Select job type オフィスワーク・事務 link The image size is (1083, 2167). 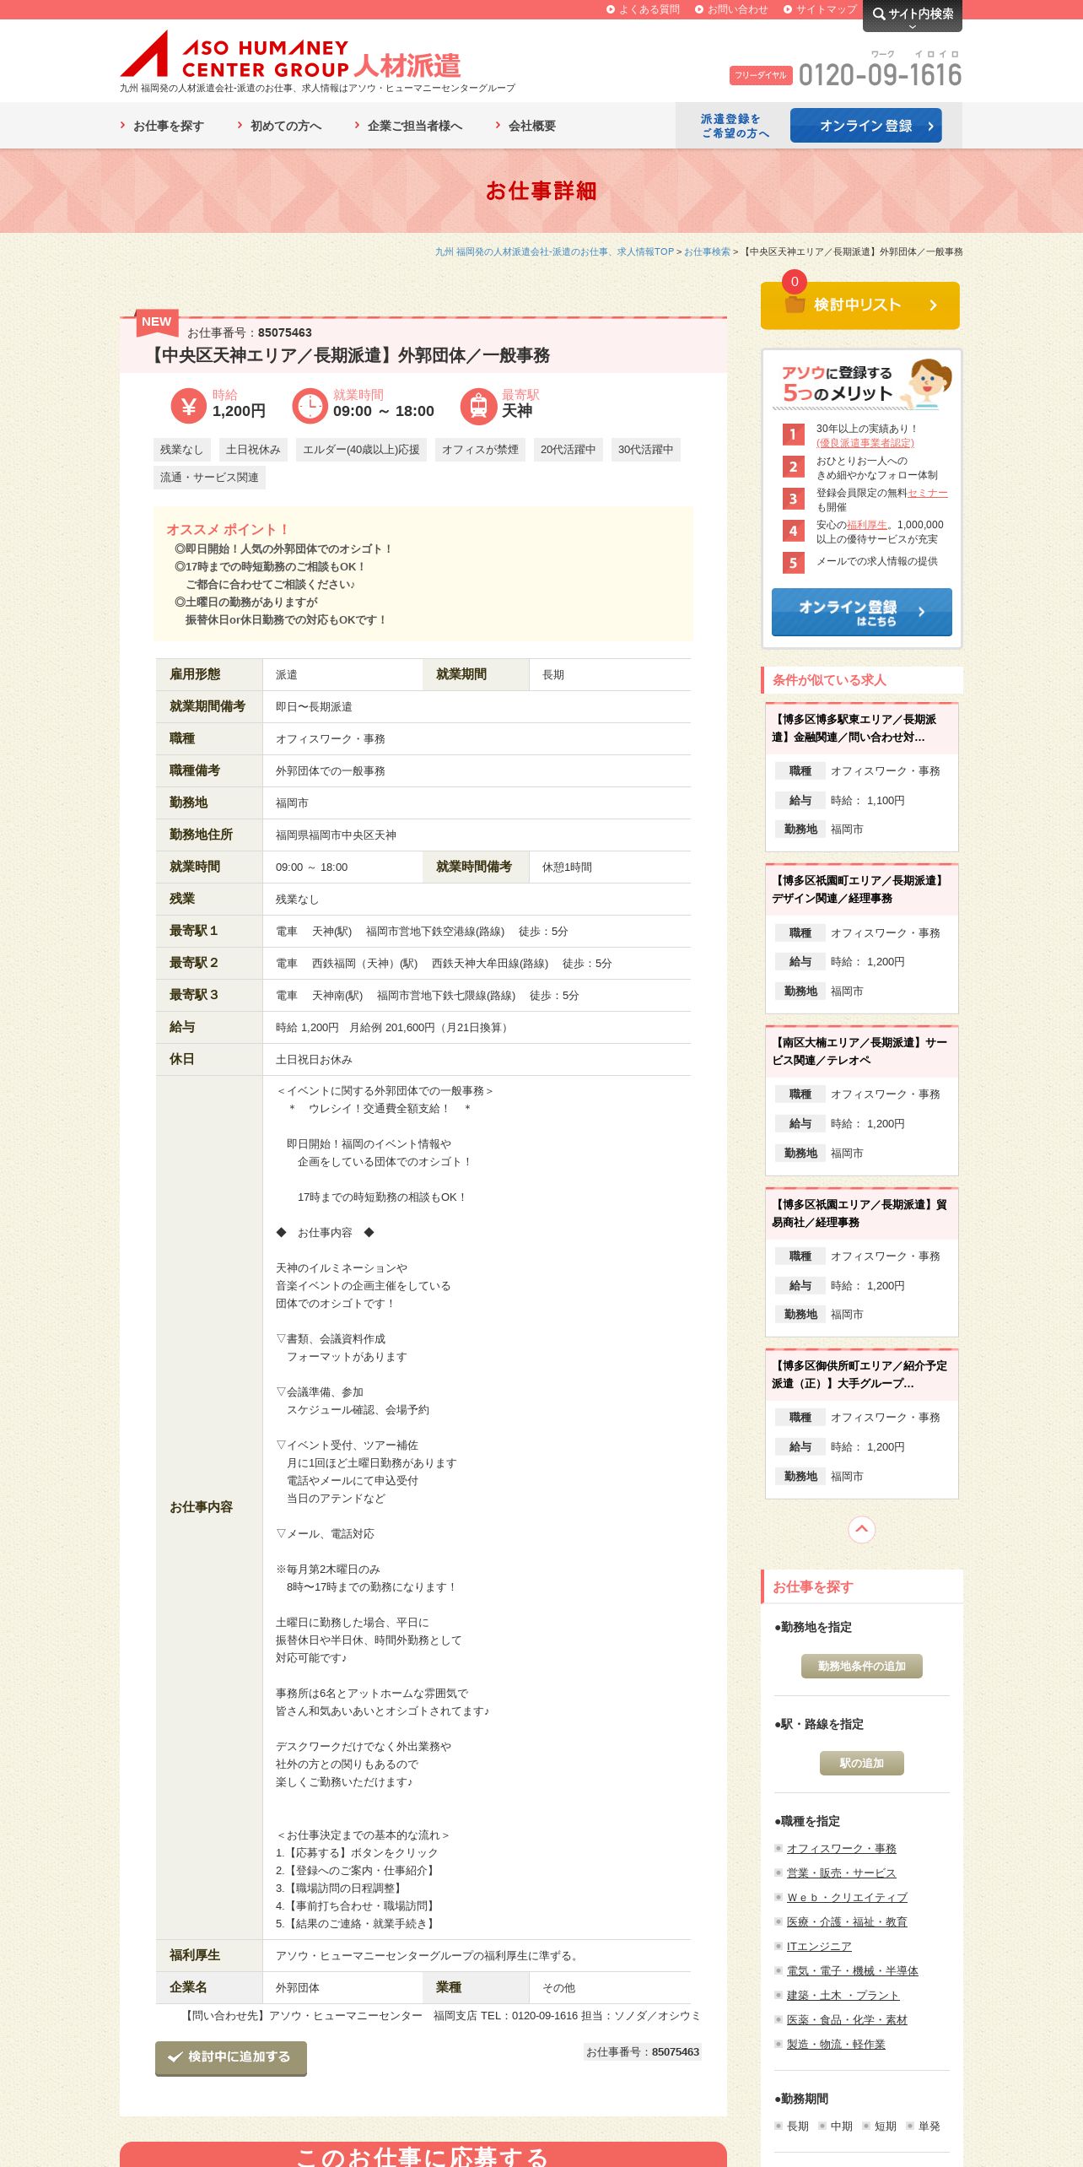tap(842, 1848)
